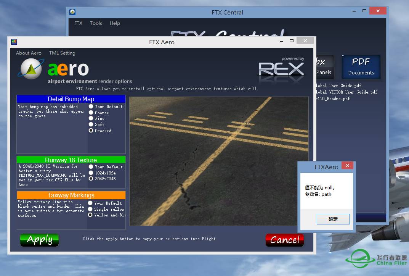Close the FTXAero error dialog
Screen dimensions: 409x276
point(347,165)
